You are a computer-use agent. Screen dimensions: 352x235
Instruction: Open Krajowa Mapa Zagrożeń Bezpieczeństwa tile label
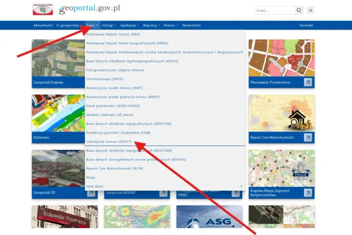coord(270,193)
